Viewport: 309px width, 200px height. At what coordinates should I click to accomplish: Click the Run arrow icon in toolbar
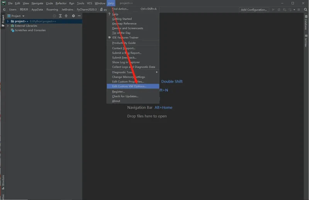click(273, 10)
